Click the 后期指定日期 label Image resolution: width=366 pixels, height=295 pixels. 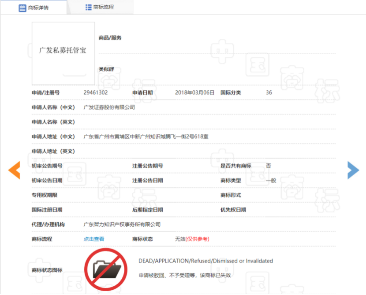pos(148,210)
